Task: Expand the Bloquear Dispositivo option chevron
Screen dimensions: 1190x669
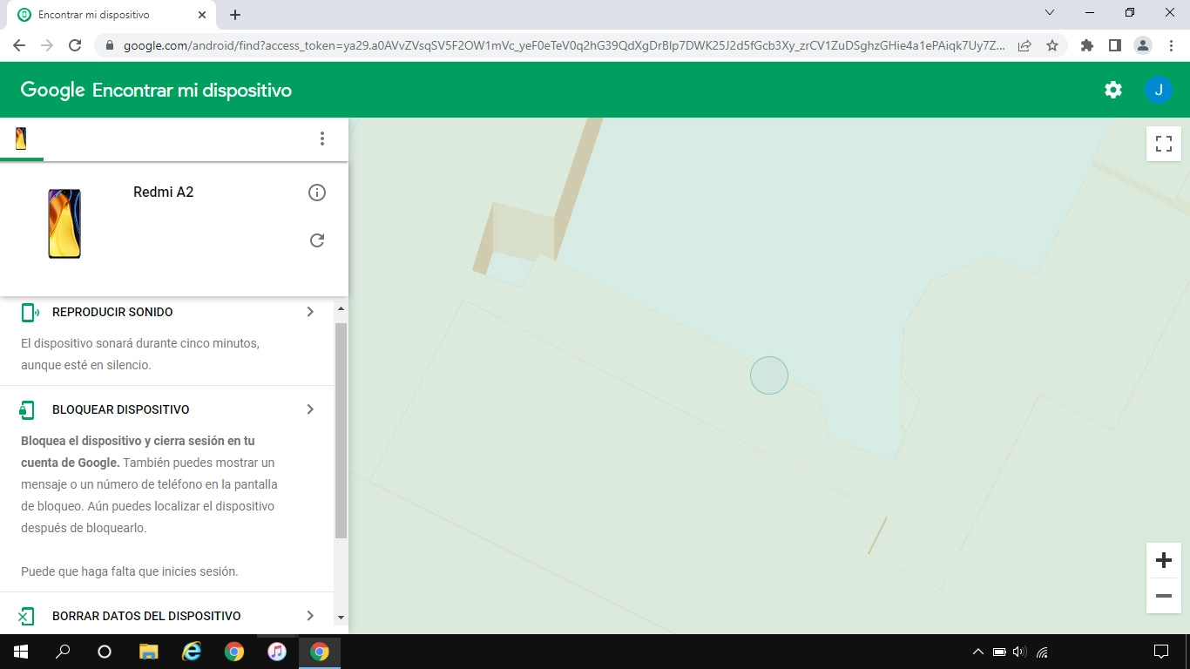Action: tap(310, 409)
